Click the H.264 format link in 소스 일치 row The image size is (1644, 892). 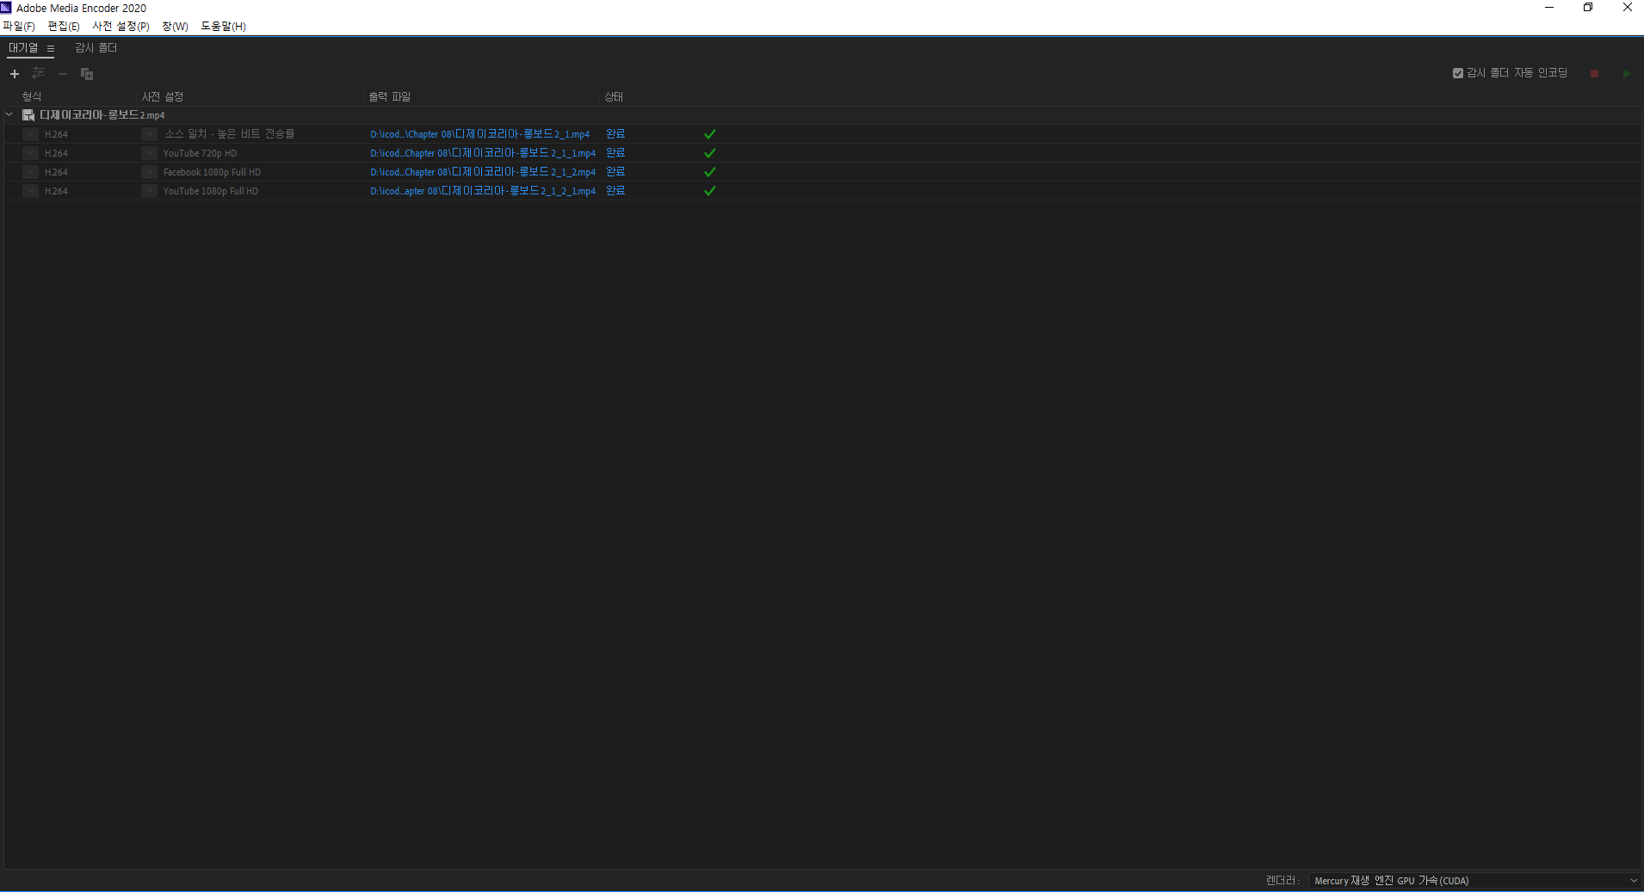tap(56, 134)
